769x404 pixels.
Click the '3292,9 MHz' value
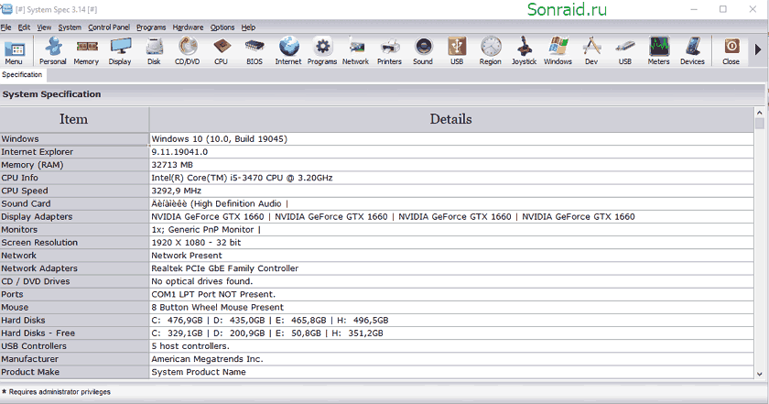pos(176,191)
